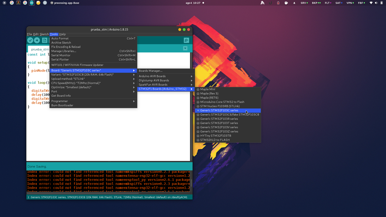This screenshot has width=386, height=217.
Task: Click the orange A app icon in top panel
Action: (18, 3)
